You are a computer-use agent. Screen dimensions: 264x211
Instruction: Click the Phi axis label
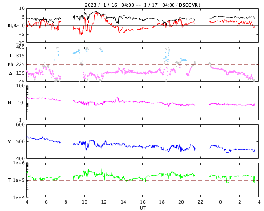pos(11,64)
